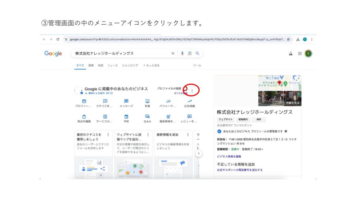The width and height of the screenshot is (350, 197).
Task: Expand もっと見る menu
Action: [151, 65]
